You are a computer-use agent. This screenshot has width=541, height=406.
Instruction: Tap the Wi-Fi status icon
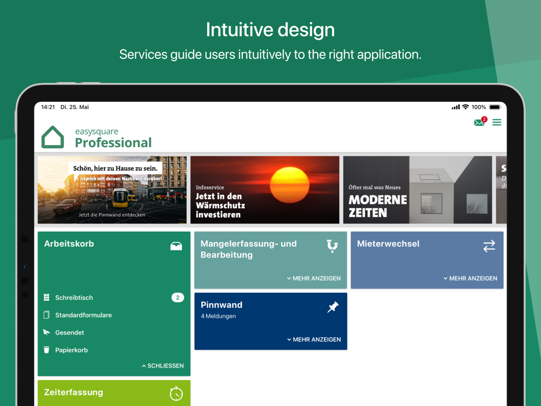point(465,107)
